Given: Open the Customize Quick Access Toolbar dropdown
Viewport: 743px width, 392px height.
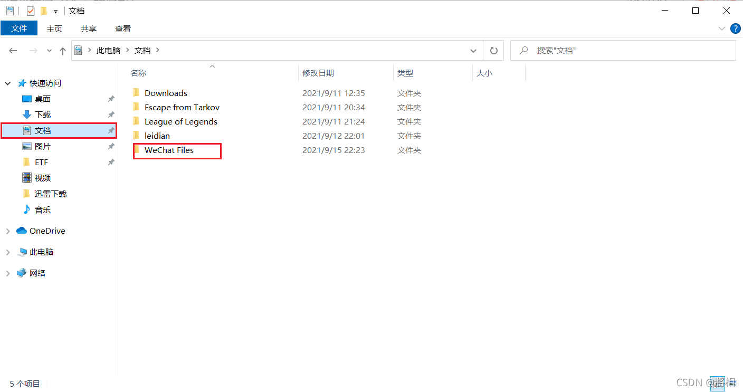Looking at the screenshot, I should 55,10.
